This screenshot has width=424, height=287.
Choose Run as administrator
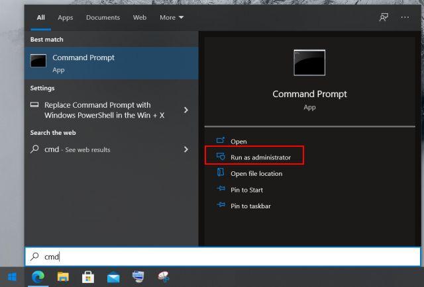(260, 157)
